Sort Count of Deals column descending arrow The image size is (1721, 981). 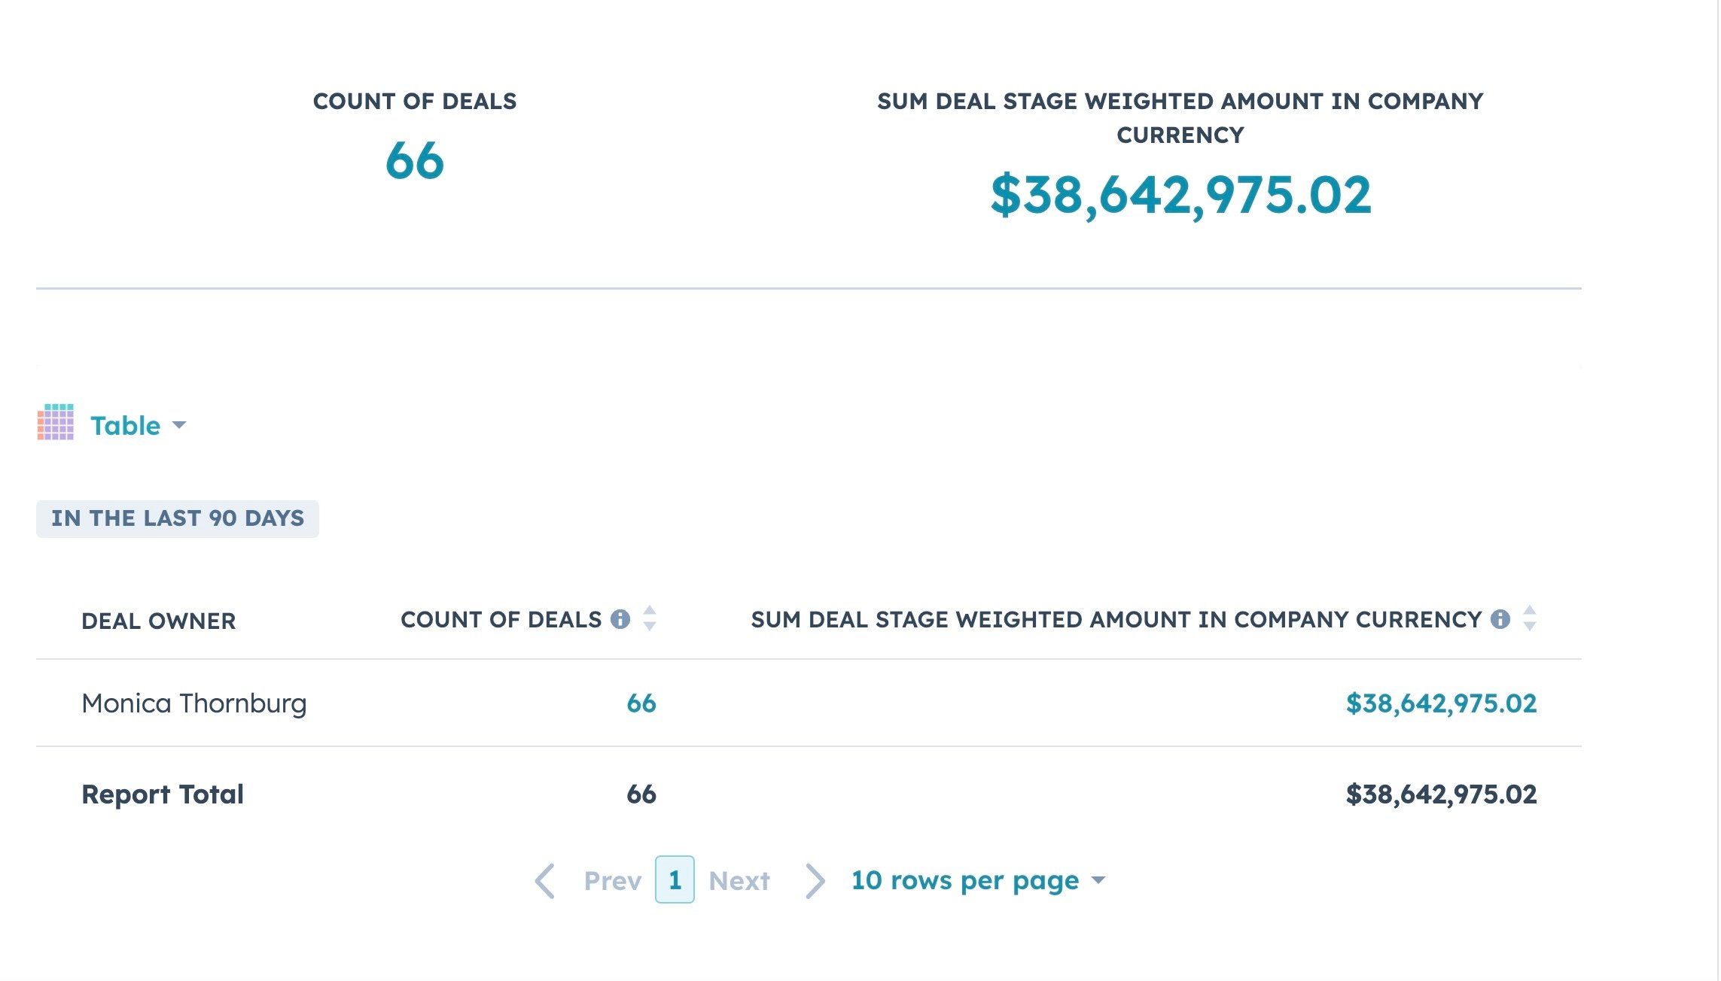pyautogui.click(x=650, y=627)
